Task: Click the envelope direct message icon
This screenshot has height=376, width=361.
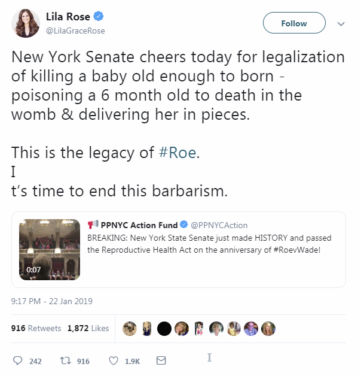Action: pos(160,361)
